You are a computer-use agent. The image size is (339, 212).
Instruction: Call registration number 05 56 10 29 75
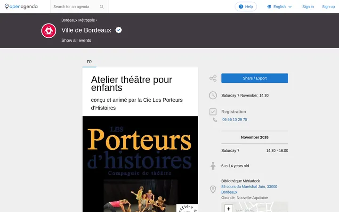click(235, 120)
